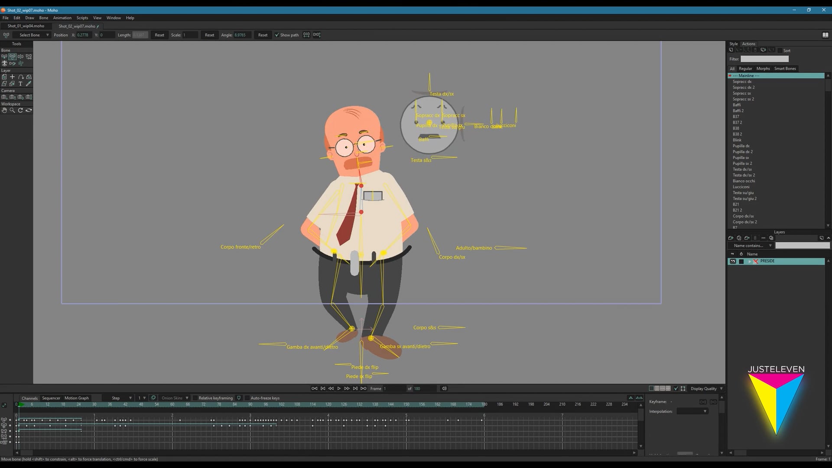Select the Zoom magnifier tool
832x468 pixels.
[x=12, y=110]
